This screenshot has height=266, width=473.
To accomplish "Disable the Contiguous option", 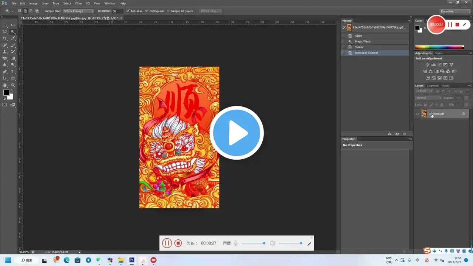I will tap(147, 11).
